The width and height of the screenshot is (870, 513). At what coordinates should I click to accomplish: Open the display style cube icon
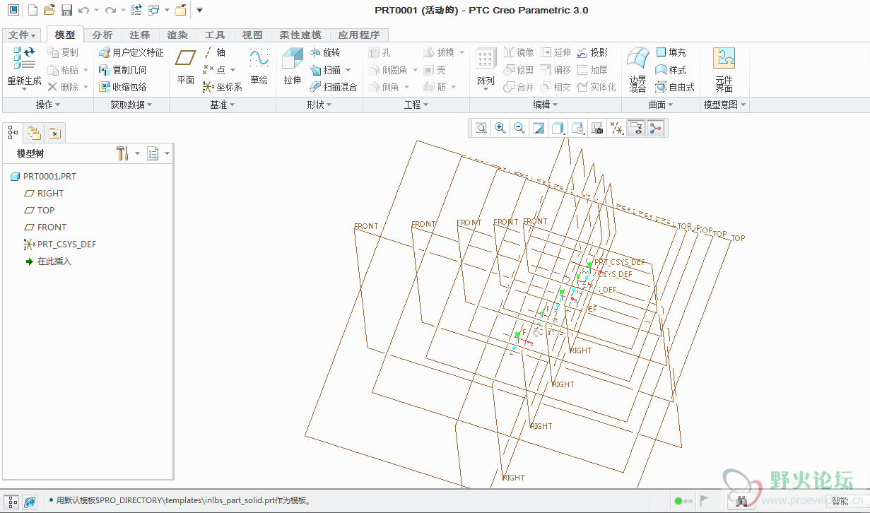[x=558, y=128]
